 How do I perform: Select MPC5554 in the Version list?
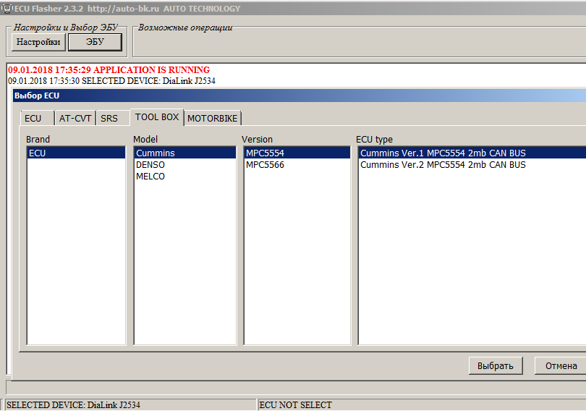pyautogui.click(x=297, y=153)
